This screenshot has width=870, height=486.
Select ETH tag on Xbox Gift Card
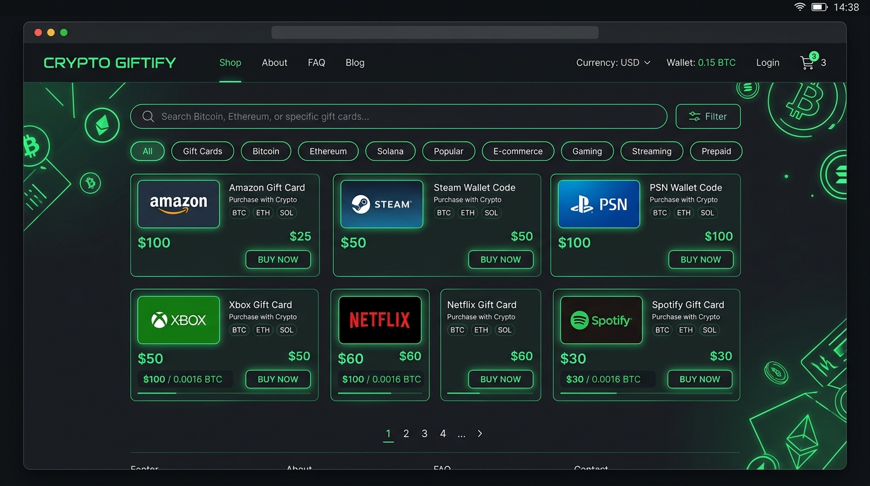coord(263,330)
